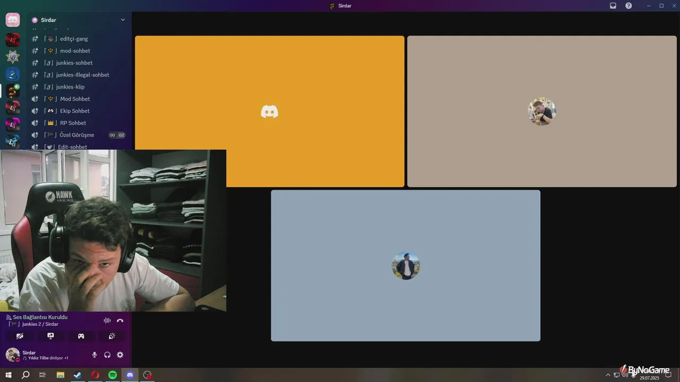This screenshot has height=382, width=680.
Task: Join the Özel Görüşme voice channel
Action: (79, 135)
